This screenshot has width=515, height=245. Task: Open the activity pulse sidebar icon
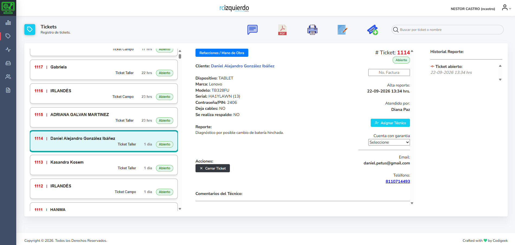(8, 50)
